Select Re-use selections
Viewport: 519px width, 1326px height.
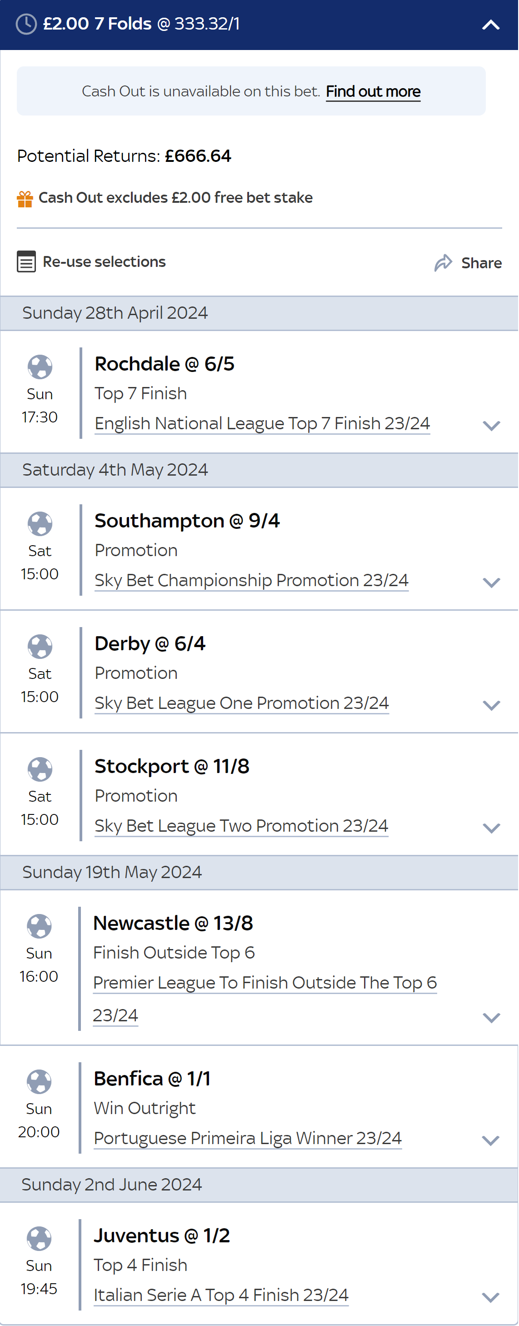[104, 261]
